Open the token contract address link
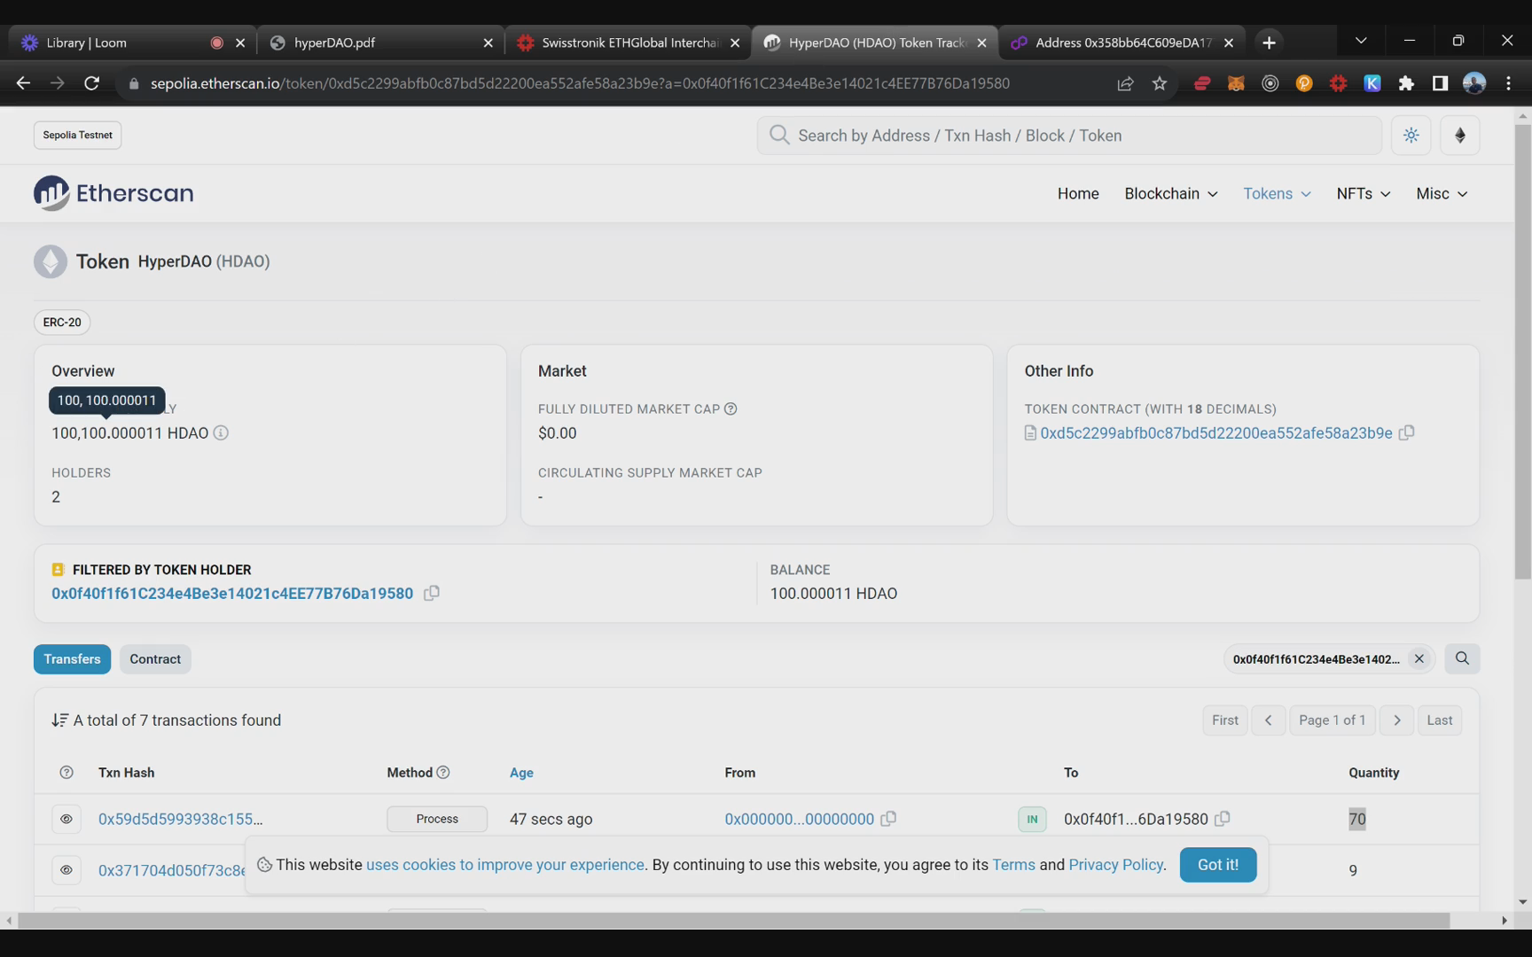The image size is (1532, 957). [x=1215, y=432]
